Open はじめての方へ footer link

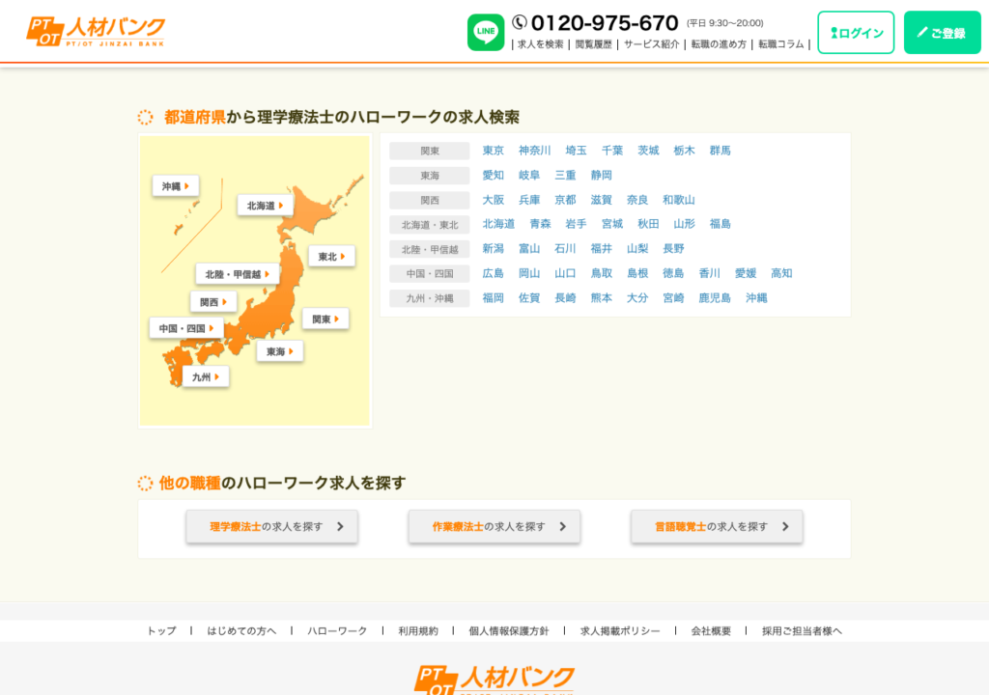coord(241,630)
